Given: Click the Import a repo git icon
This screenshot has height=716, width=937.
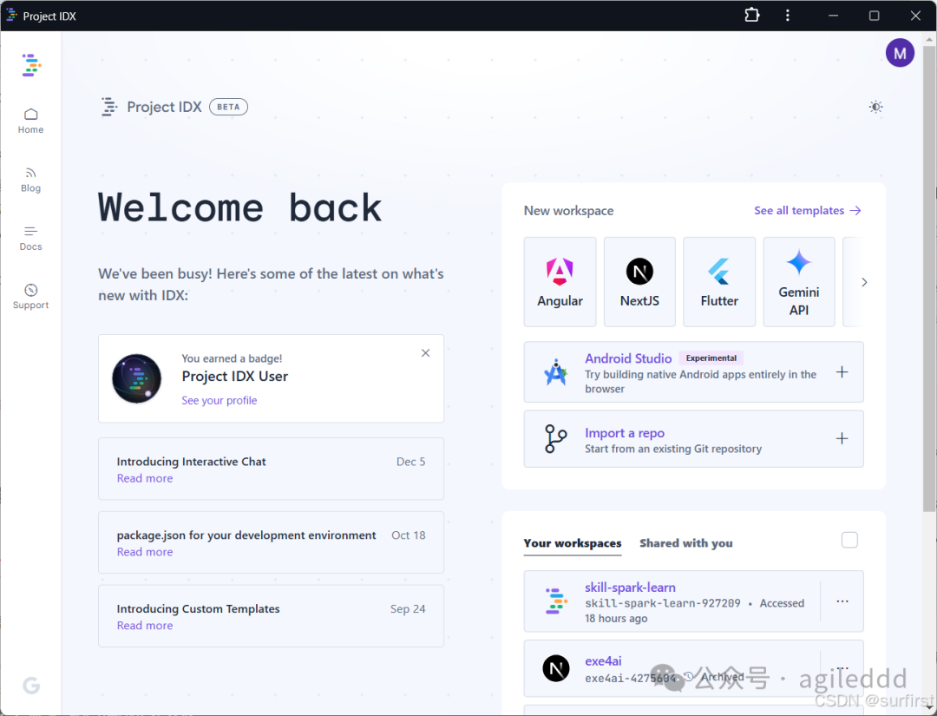Looking at the screenshot, I should tap(556, 438).
